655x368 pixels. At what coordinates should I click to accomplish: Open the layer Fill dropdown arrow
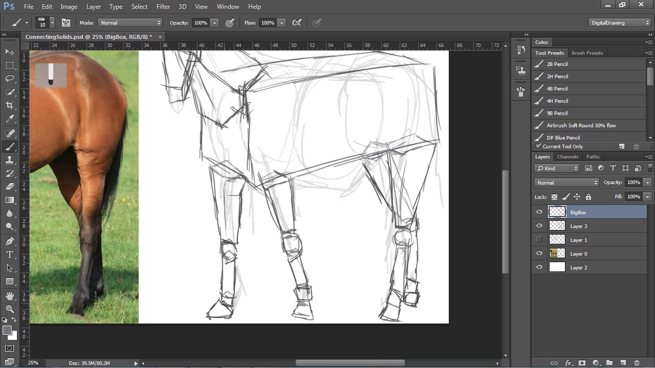point(647,197)
